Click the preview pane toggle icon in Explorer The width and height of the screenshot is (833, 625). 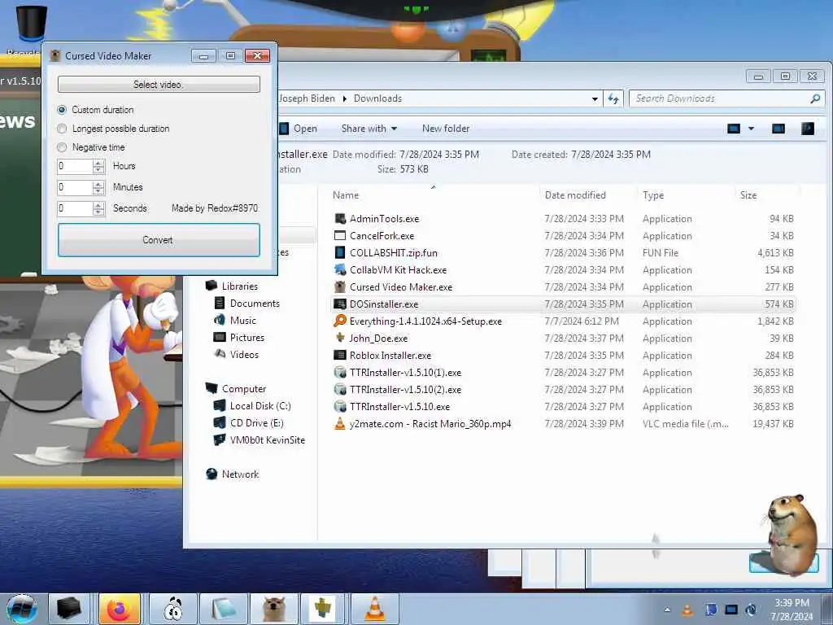click(778, 129)
